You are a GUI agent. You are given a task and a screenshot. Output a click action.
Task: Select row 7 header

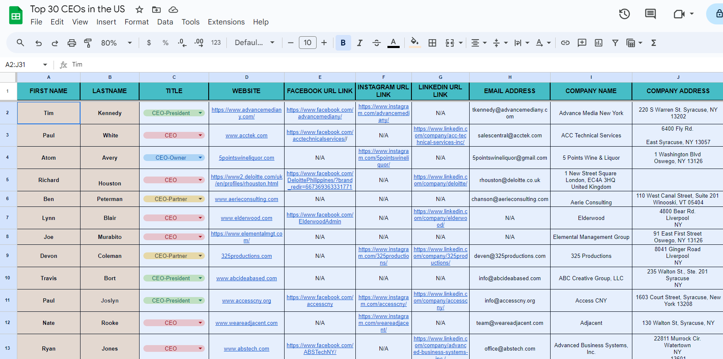8,218
